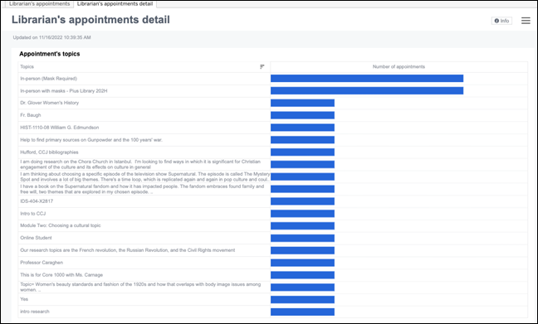
Task: Select Gunpowder and 100 years' war topic
Action: click(91, 140)
